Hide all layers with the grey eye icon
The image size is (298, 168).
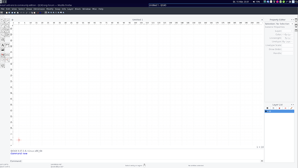point(273,108)
